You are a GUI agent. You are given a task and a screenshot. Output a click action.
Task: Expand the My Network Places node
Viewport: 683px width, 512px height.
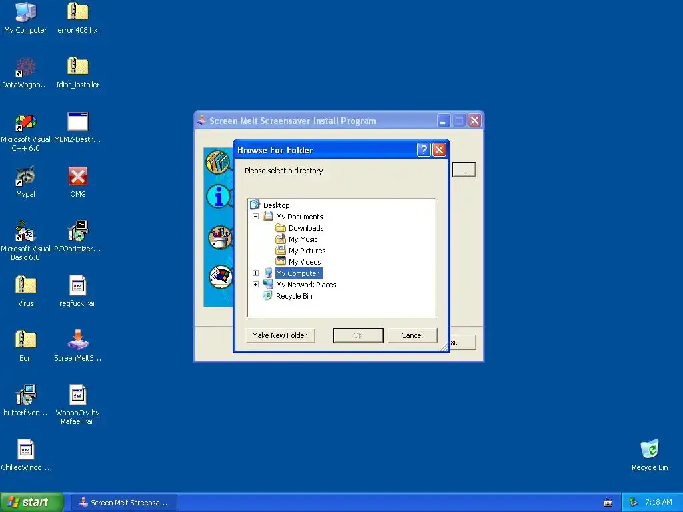tap(255, 284)
